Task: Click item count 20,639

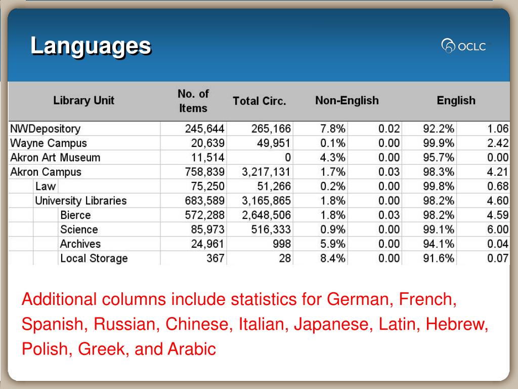Action: point(207,143)
